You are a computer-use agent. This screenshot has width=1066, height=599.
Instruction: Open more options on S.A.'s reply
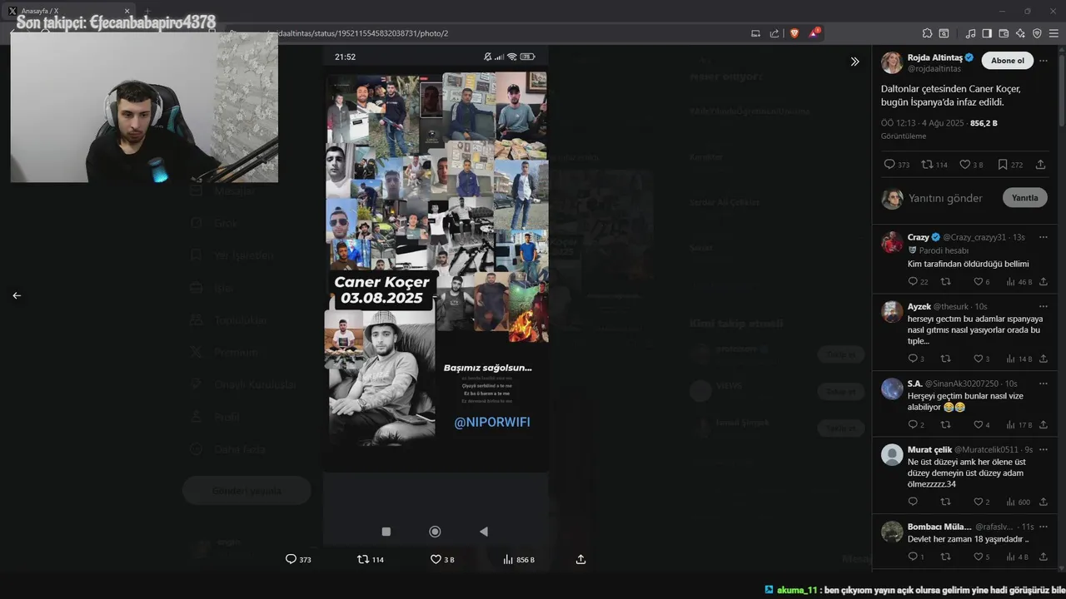(1043, 384)
